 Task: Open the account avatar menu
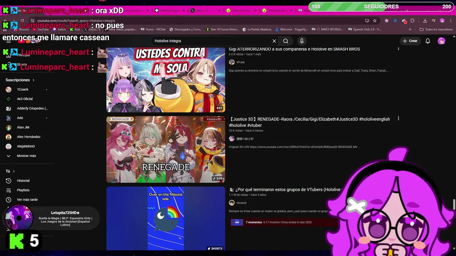click(441, 41)
